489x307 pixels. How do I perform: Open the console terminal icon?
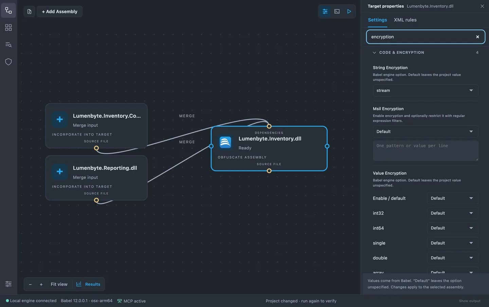click(337, 12)
